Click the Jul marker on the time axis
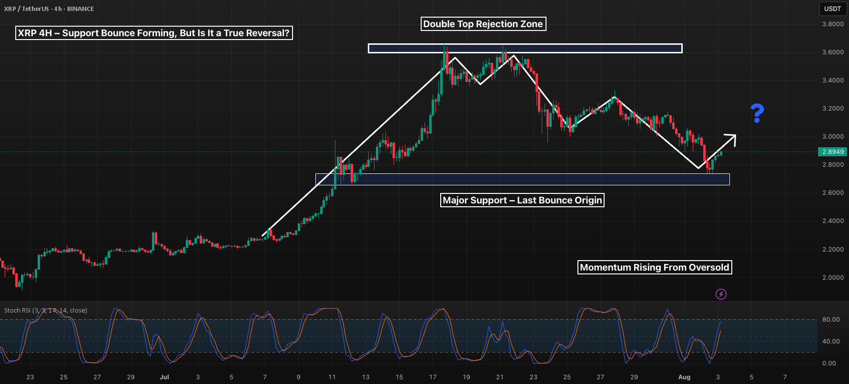This screenshot has height=384, width=849. [164, 377]
